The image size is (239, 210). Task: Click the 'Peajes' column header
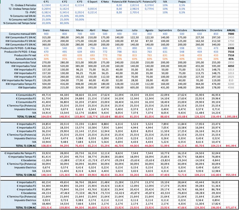coord(182,2)
